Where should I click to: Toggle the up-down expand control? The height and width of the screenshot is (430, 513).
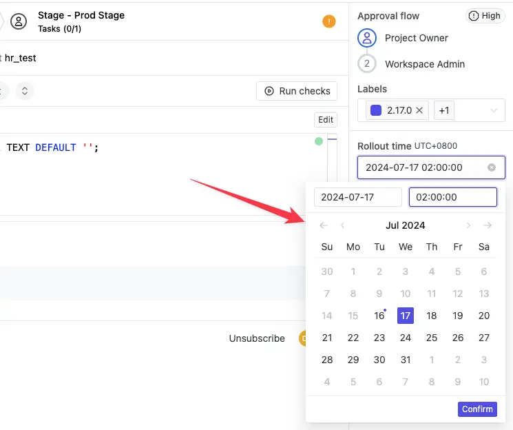point(25,91)
